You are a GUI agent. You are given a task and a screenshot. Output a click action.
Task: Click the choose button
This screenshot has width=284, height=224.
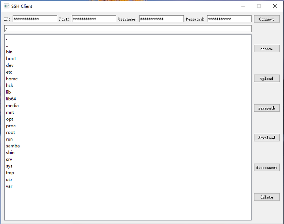[267, 49]
